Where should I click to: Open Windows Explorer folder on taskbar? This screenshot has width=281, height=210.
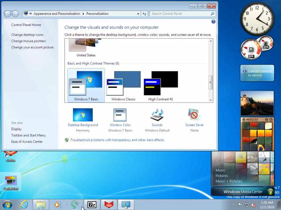pos(41,205)
